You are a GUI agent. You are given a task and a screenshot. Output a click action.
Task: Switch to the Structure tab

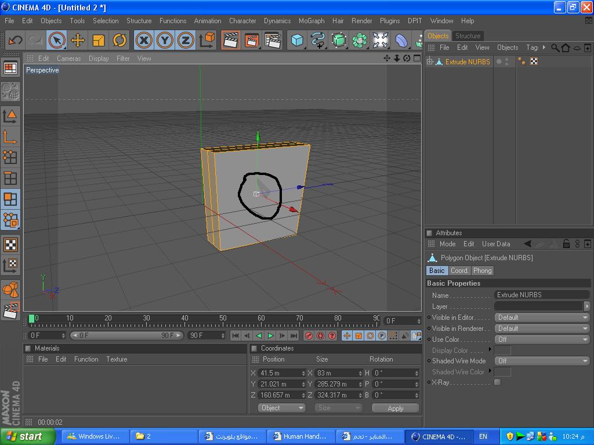point(468,35)
